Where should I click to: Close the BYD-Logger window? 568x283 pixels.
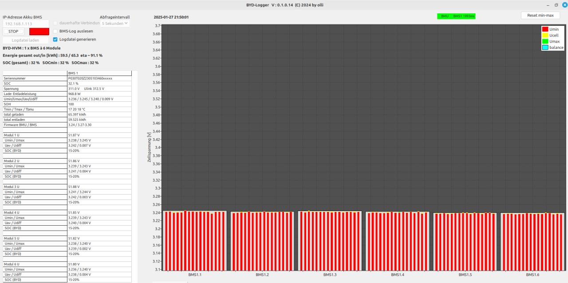[x=564, y=4]
